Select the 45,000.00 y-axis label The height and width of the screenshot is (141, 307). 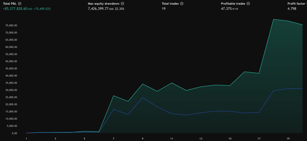coord(12,68)
